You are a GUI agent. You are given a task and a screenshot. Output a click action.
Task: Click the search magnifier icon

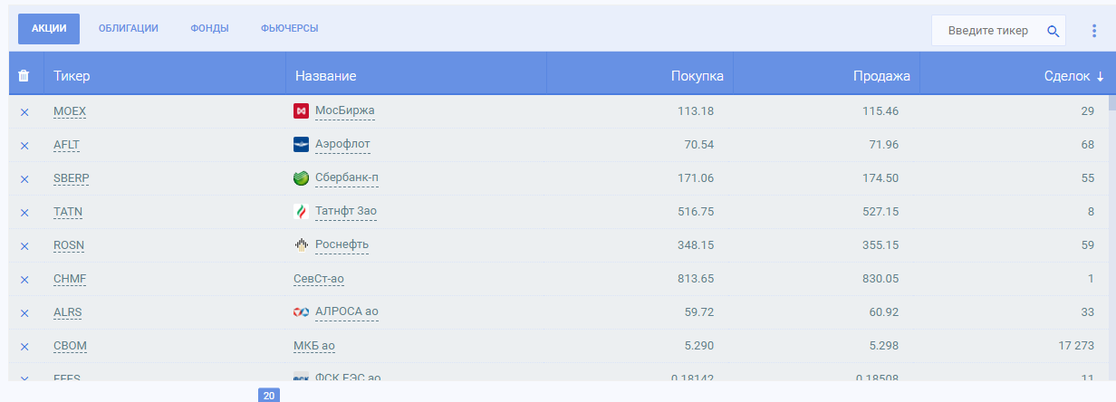point(1053,31)
